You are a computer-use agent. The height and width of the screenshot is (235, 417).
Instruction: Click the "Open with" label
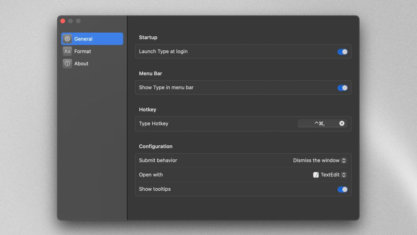151,175
